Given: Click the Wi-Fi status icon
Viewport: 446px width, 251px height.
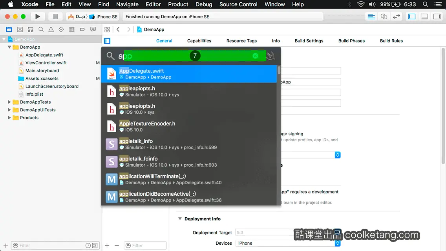Looking at the screenshot, I should click(x=361, y=4).
